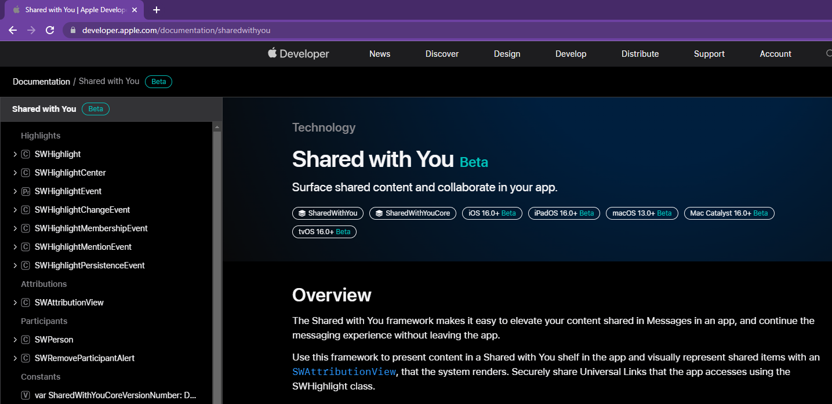
Task: Click the sidebar vertical scrollbar
Action: click(217, 261)
